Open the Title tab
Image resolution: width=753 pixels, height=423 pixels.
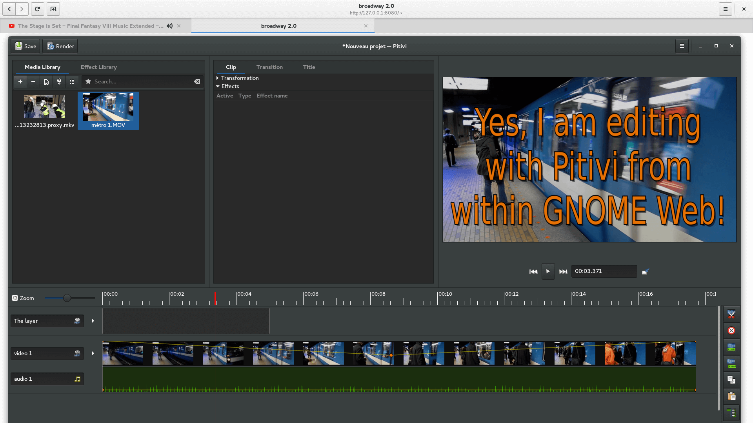tap(309, 67)
